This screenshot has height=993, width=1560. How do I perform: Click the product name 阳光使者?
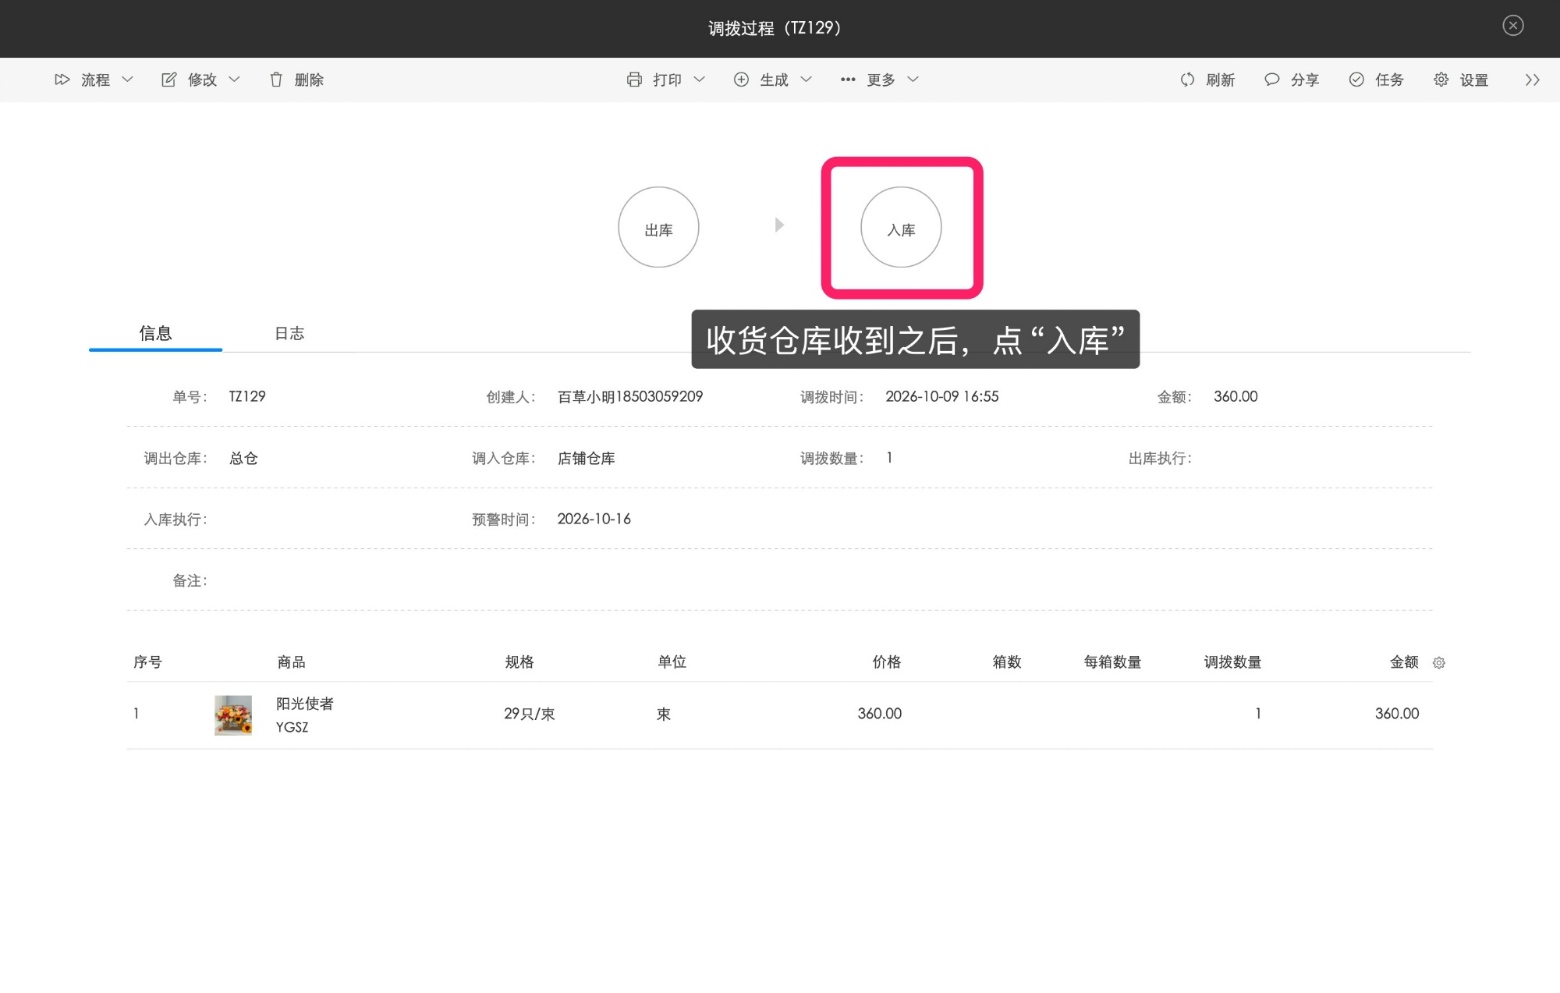(x=305, y=704)
